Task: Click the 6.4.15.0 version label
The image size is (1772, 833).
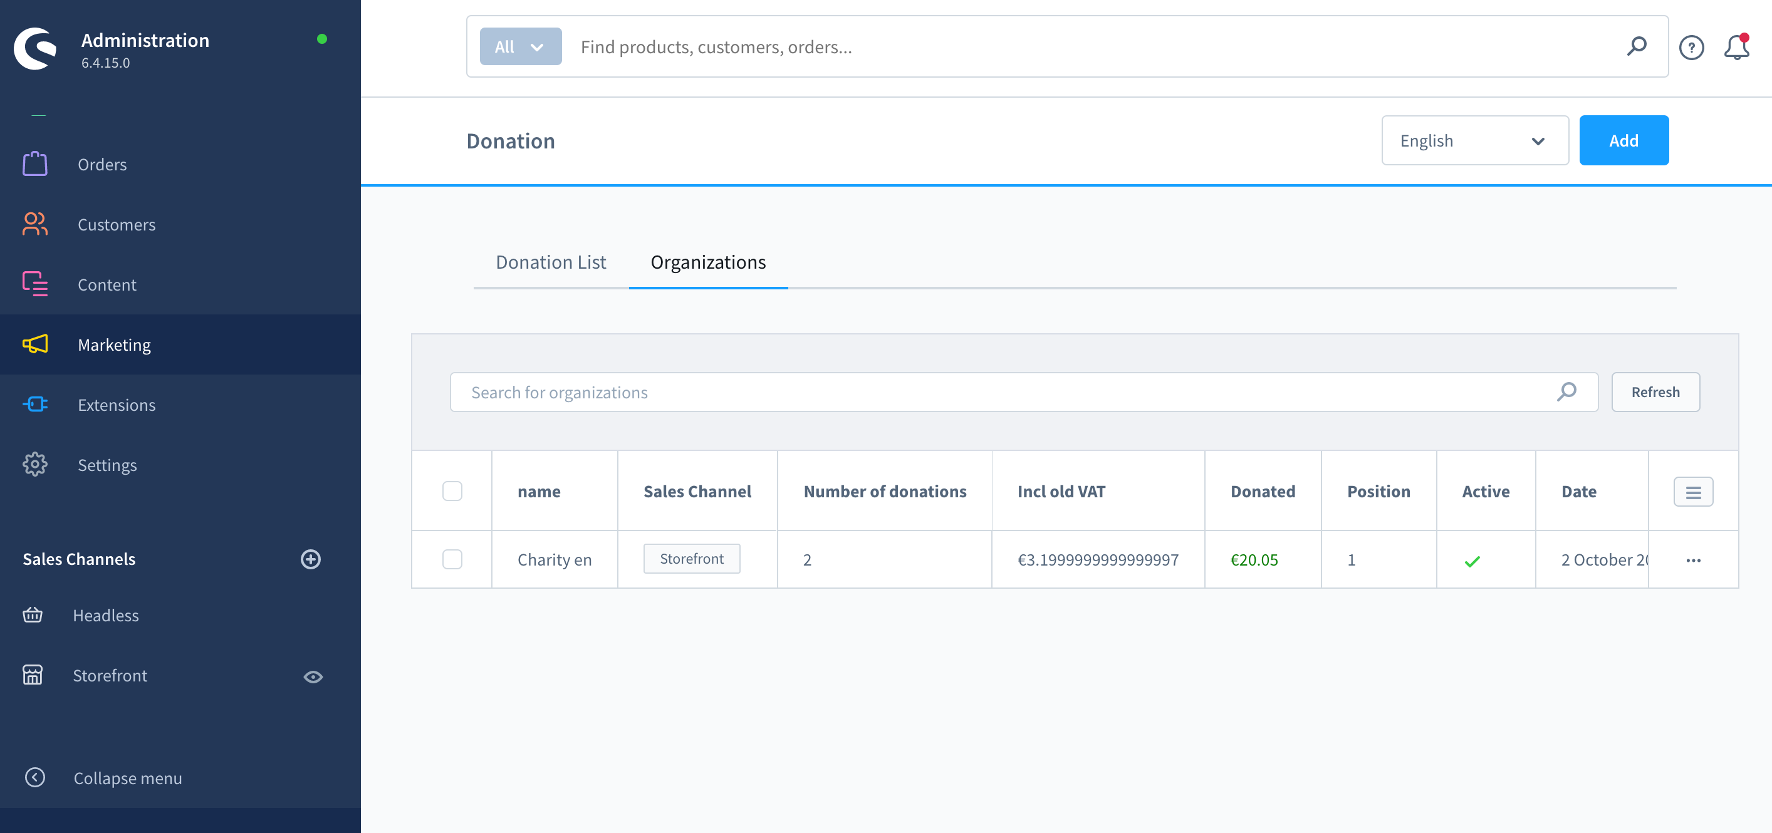Action: (x=105, y=63)
